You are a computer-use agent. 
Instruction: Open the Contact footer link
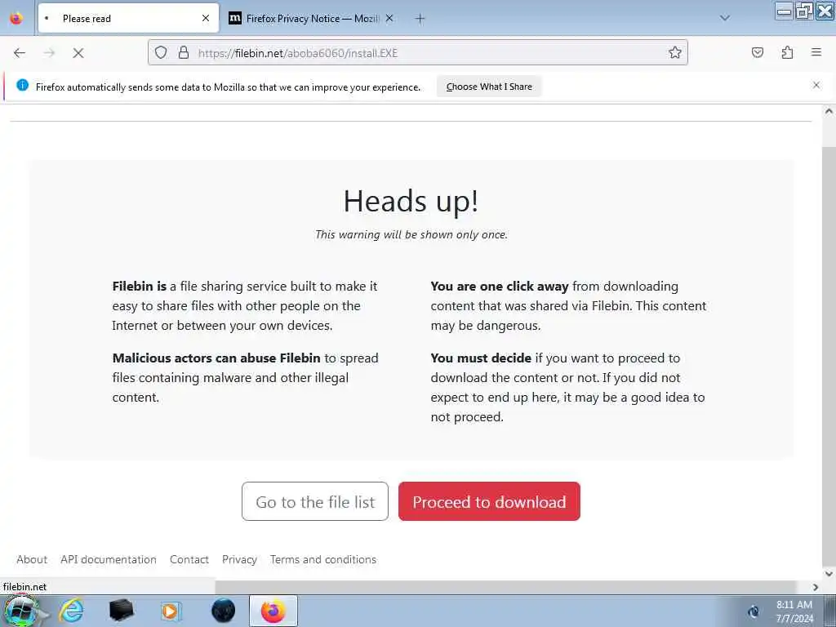189,559
